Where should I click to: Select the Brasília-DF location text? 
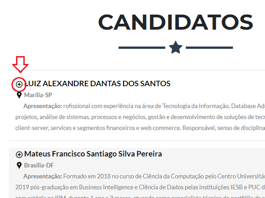click(x=39, y=165)
